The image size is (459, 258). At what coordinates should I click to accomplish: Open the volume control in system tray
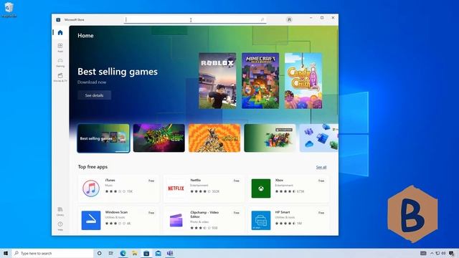(443, 253)
